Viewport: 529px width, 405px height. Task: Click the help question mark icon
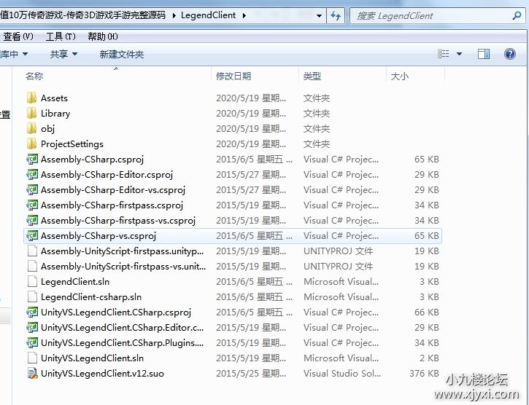pos(510,54)
